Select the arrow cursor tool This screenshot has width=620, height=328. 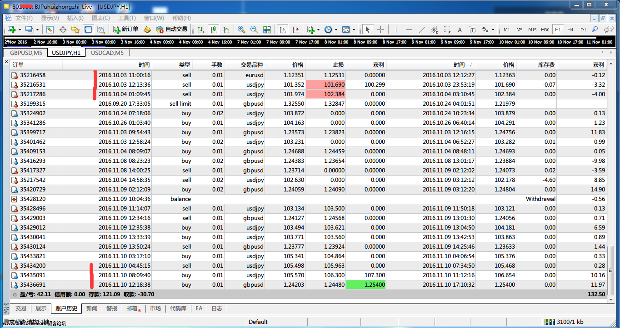point(367,29)
